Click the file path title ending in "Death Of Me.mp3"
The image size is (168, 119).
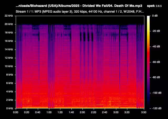click(79, 6)
